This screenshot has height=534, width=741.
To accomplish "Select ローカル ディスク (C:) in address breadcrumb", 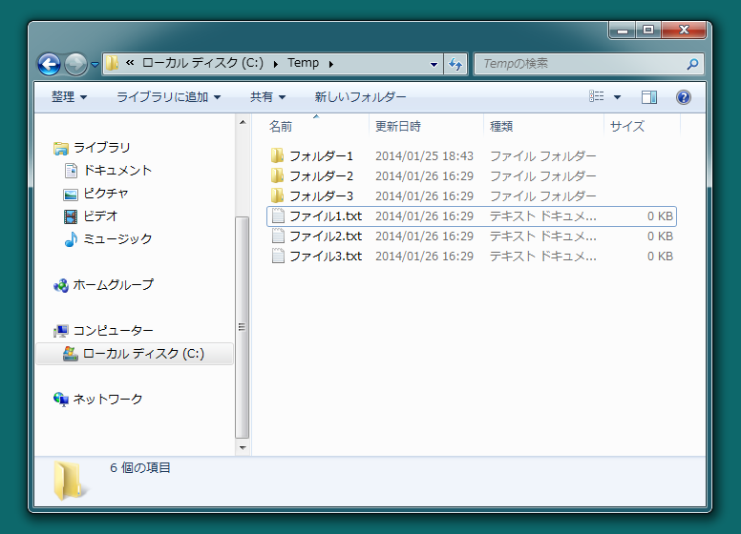I will click(202, 63).
